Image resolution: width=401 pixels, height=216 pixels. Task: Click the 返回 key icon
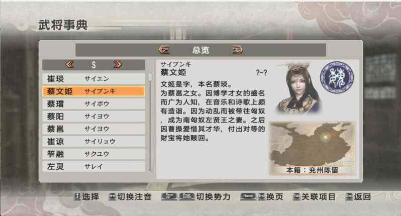[349, 196]
